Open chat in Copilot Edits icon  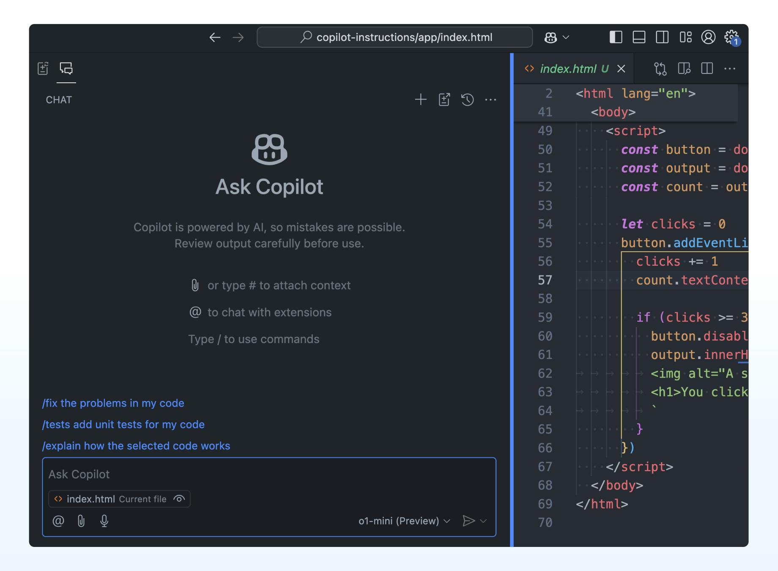444,100
